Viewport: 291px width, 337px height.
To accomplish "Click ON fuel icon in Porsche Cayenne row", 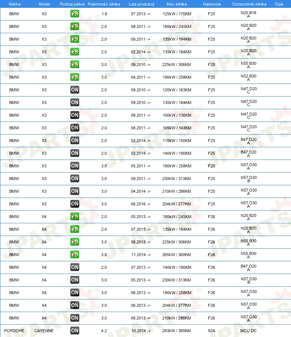I will point(75,331).
